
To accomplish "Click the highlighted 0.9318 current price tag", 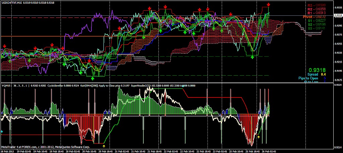I will [x=338, y=15].
